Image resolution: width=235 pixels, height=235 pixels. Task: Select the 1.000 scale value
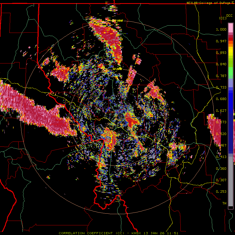(x=221, y=29)
